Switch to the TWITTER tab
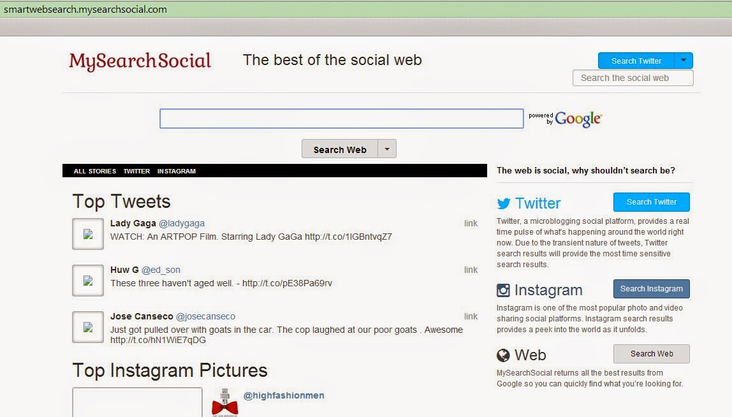 coord(137,172)
